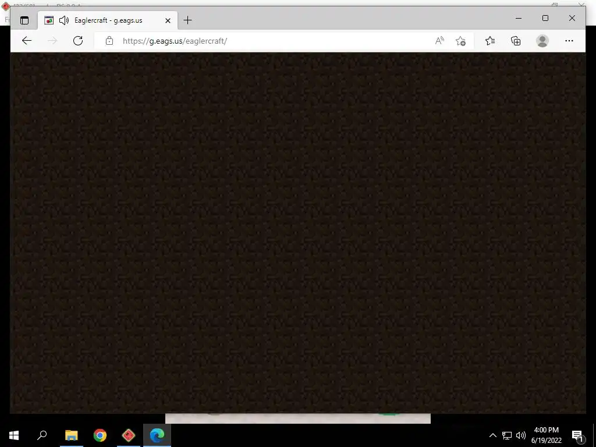Open the Windows Start menu
The image size is (596, 447).
tap(14, 435)
